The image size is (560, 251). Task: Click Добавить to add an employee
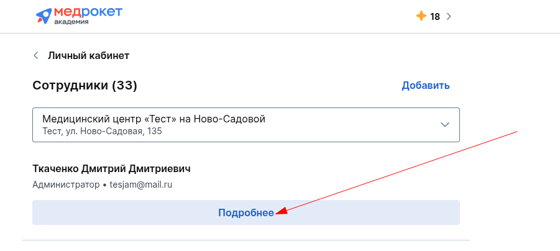point(426,86)
